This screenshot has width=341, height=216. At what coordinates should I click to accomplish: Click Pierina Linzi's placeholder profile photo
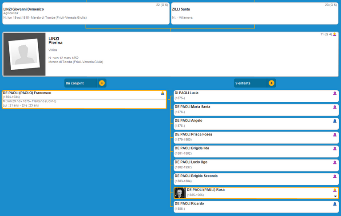pyautogui.click(x=24, y=54)
